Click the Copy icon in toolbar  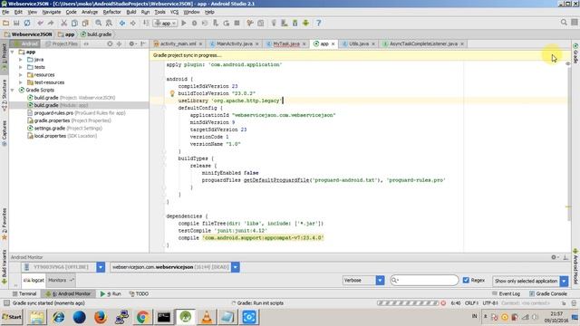pyautogui.click(x=74, y=23)
